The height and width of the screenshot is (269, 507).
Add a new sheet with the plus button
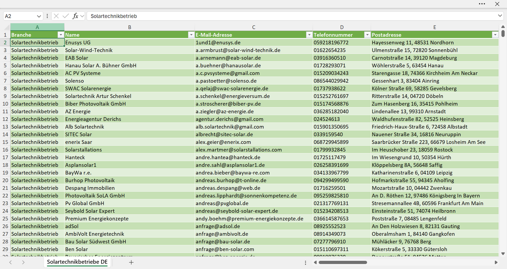click(x=131, y=262)
